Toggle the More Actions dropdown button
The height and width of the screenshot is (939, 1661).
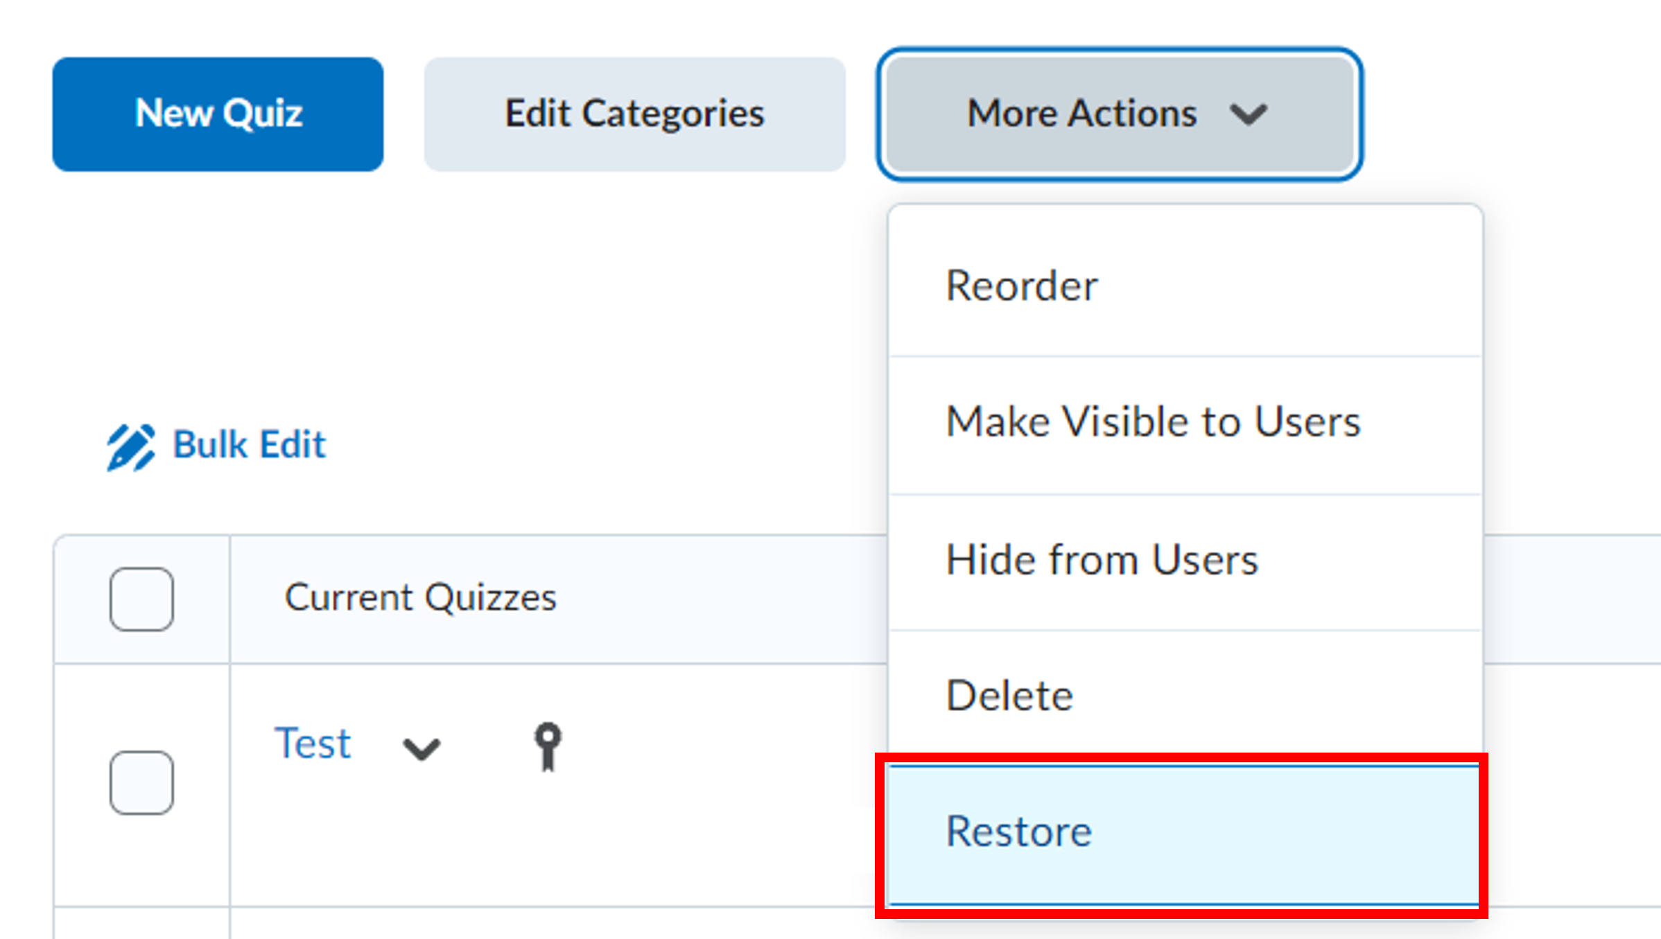(1119, 114)
